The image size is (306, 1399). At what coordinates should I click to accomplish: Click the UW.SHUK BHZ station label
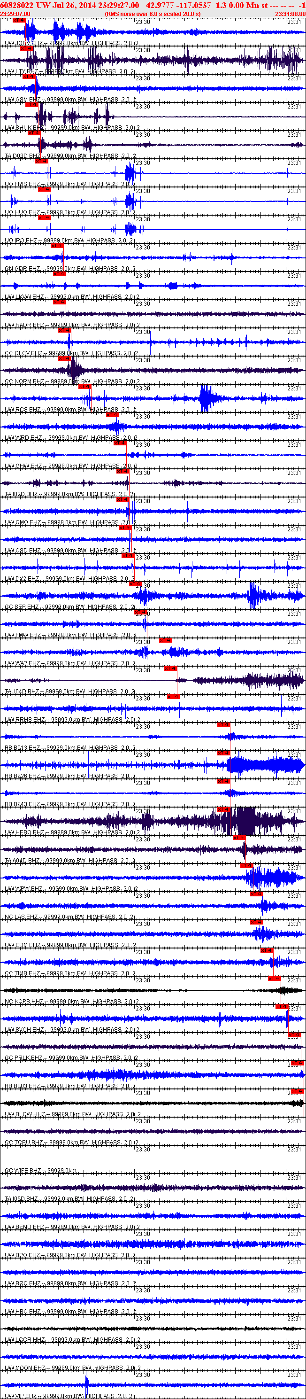(25, 128)
